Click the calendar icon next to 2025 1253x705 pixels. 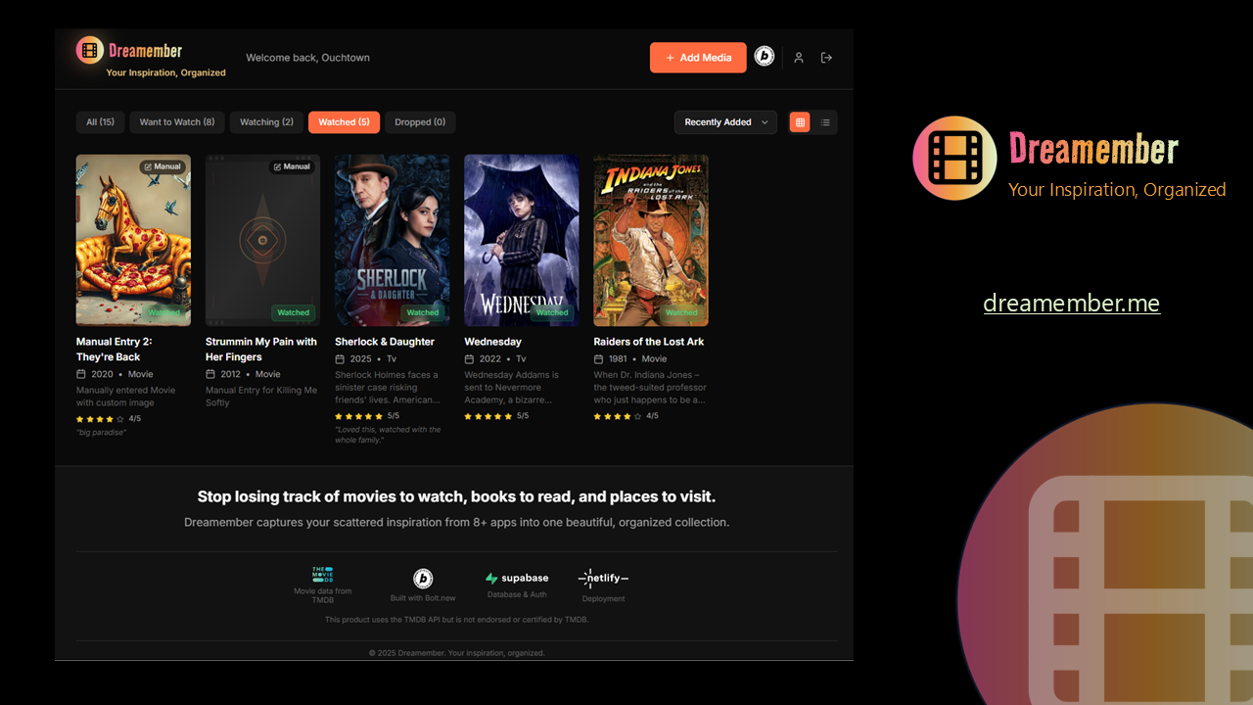[340, 359]
